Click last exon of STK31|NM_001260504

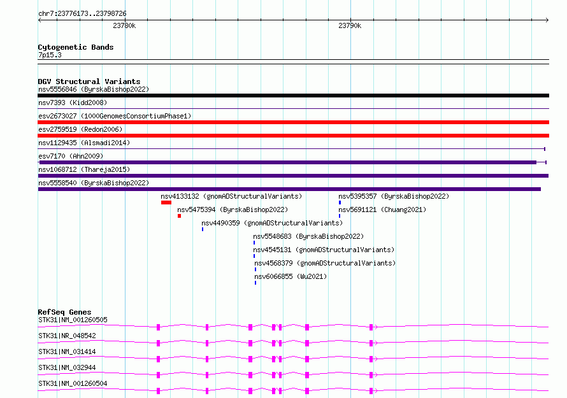[371, 391]
